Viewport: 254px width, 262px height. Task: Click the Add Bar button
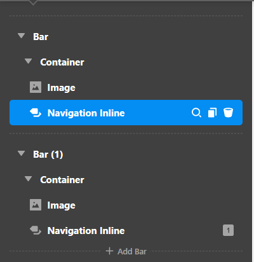click(x=126, y=251)
